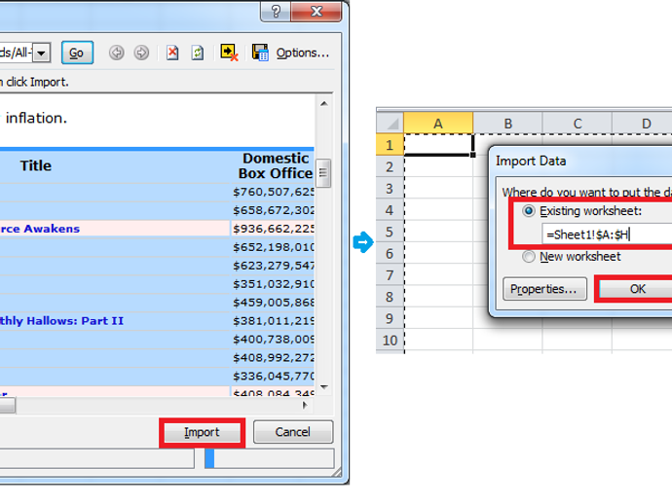
Task: Click the Cancel button
Action: pos(293,432)
